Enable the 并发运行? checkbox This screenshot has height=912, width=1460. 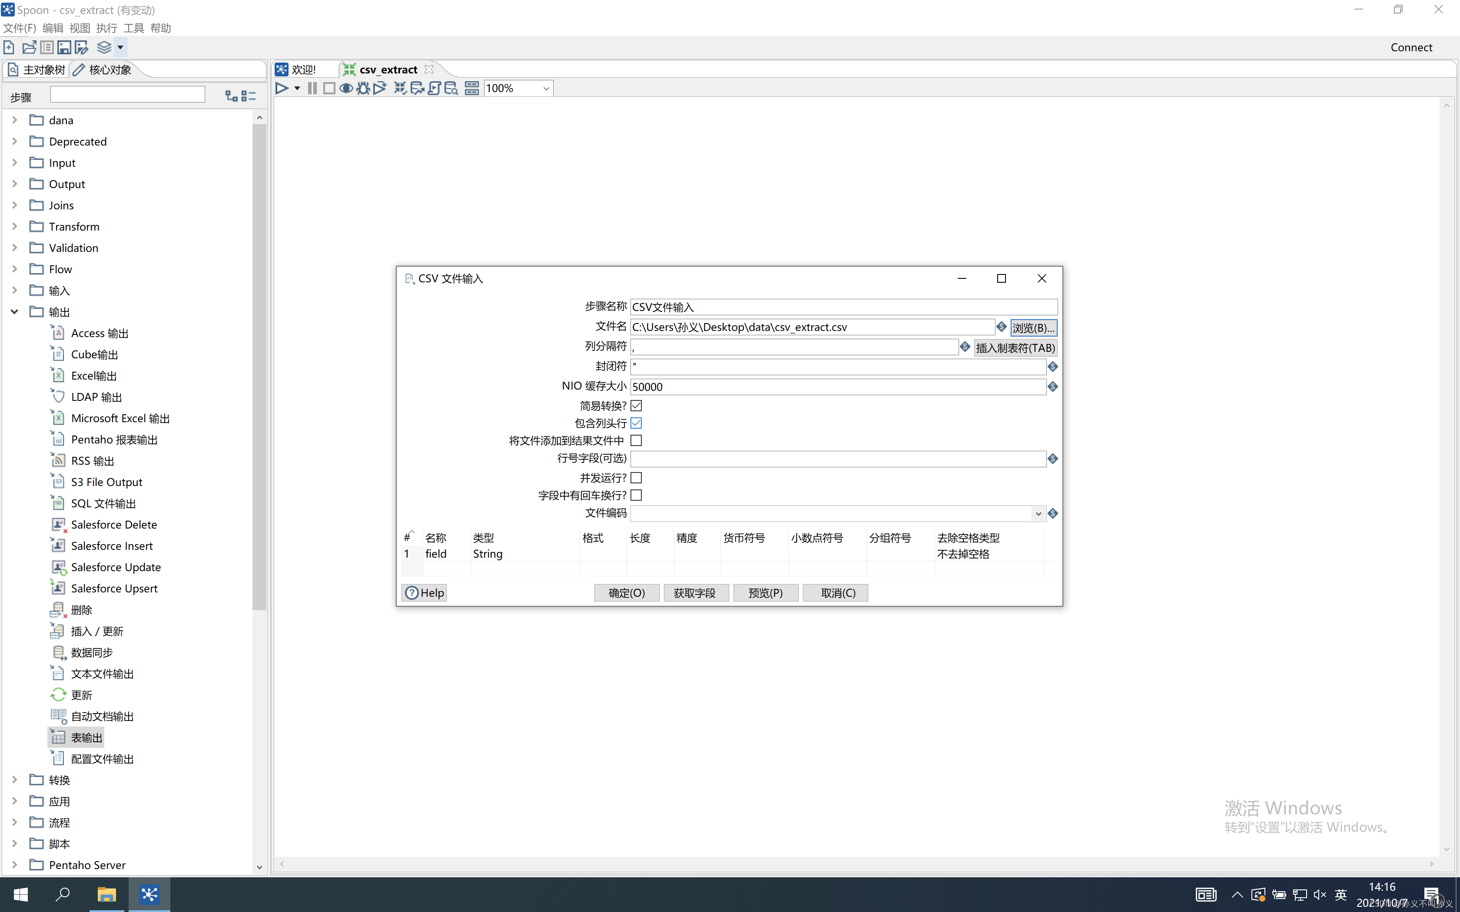point(636,478)
